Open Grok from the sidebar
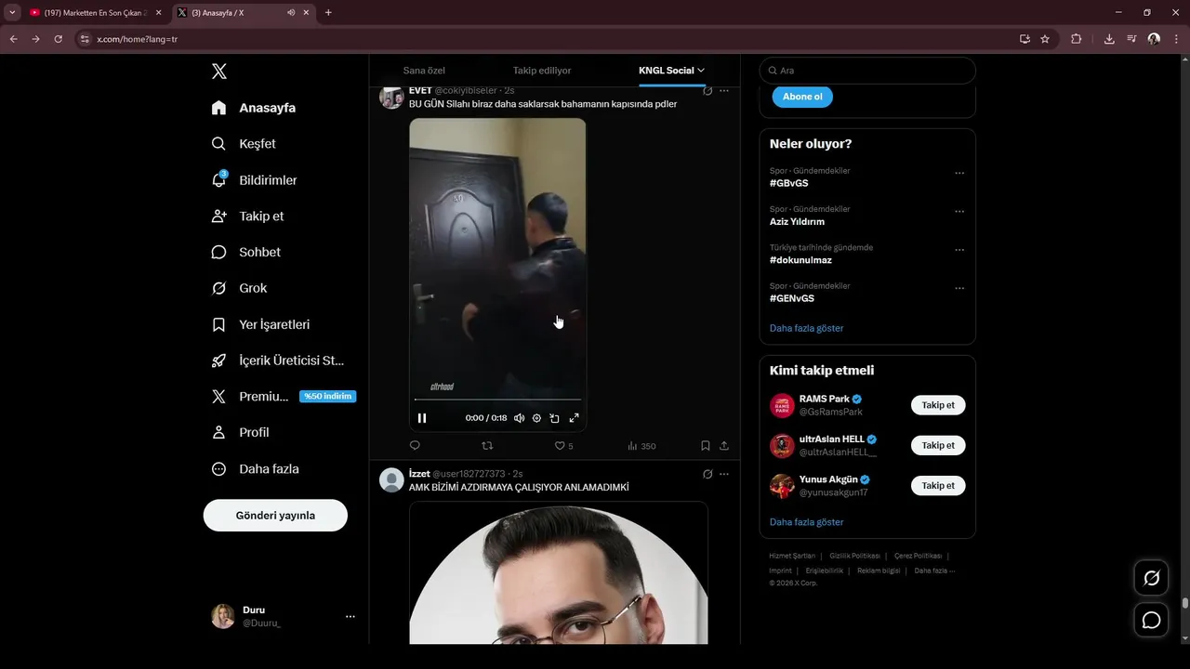The height and width of the screenshot is (669, 1190). (x=239, y=288)
